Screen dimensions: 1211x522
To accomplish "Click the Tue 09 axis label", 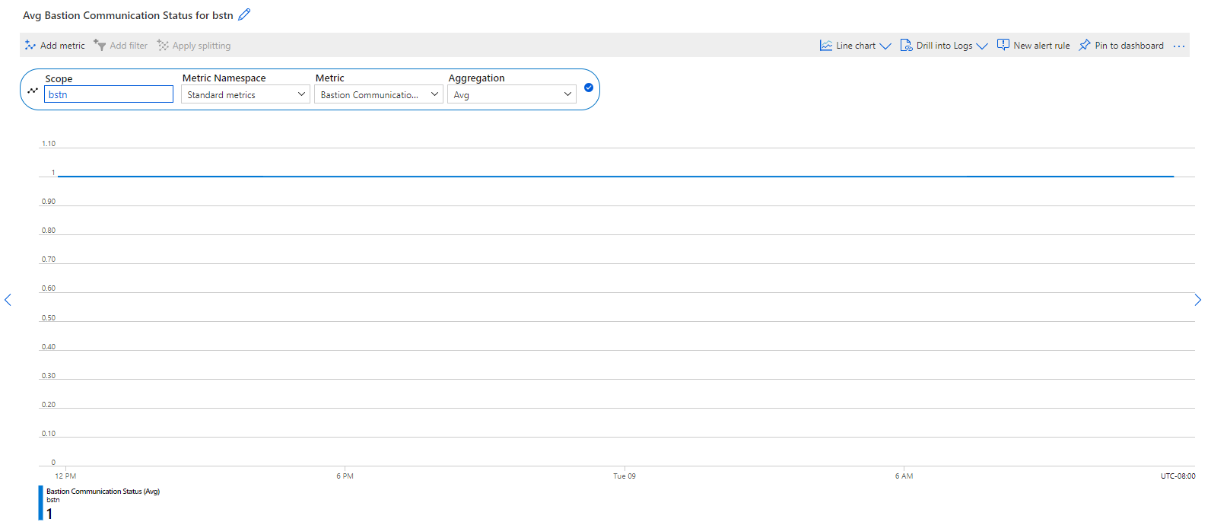I will pyautogui.click(x=625, y=476).
